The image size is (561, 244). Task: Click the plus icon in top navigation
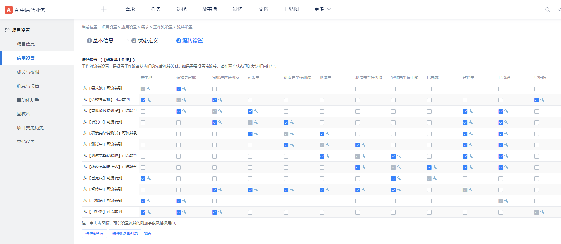click(104, 9)
